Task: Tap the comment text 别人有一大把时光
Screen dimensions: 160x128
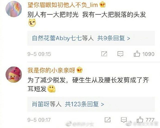Action: (x=53, y=14)
